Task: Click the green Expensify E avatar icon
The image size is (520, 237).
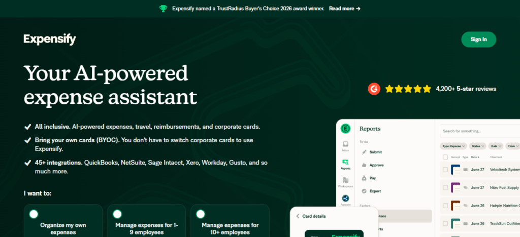Action: [345, 129]
